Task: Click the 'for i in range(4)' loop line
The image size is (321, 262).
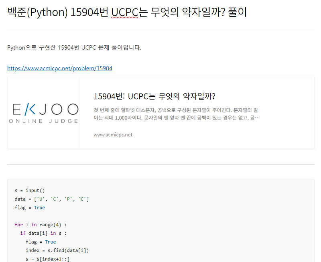Action: [40, 224]
